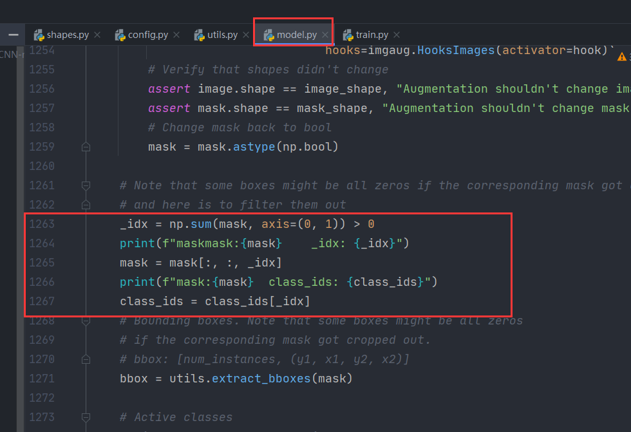This screenshot has height=432, width=631.
Task: Close the shapes.py tab with its X button
Action: click(x=97, y=34)
